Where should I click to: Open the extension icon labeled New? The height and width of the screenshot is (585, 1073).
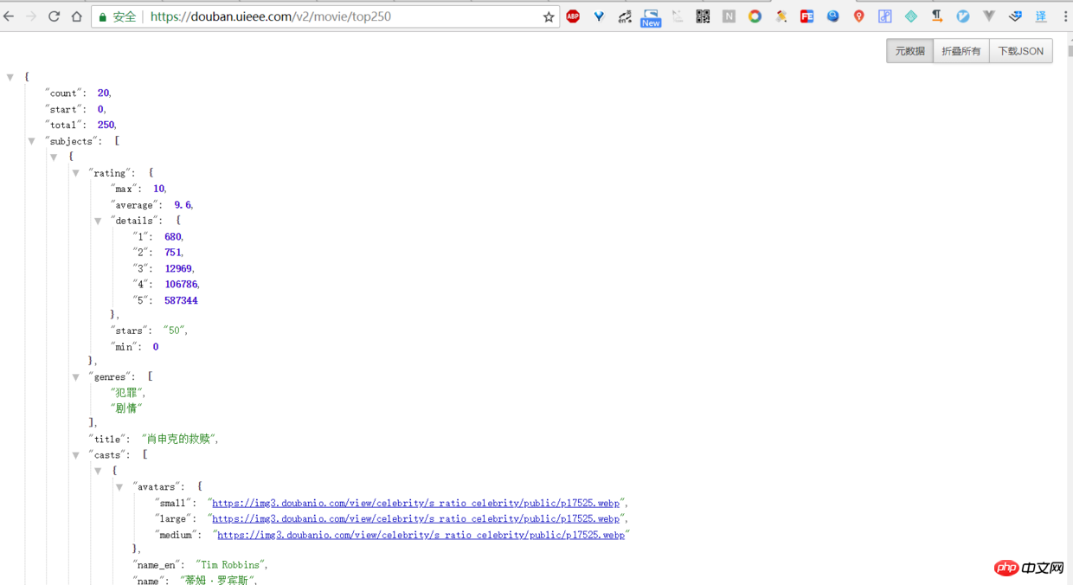pos(651,17)
